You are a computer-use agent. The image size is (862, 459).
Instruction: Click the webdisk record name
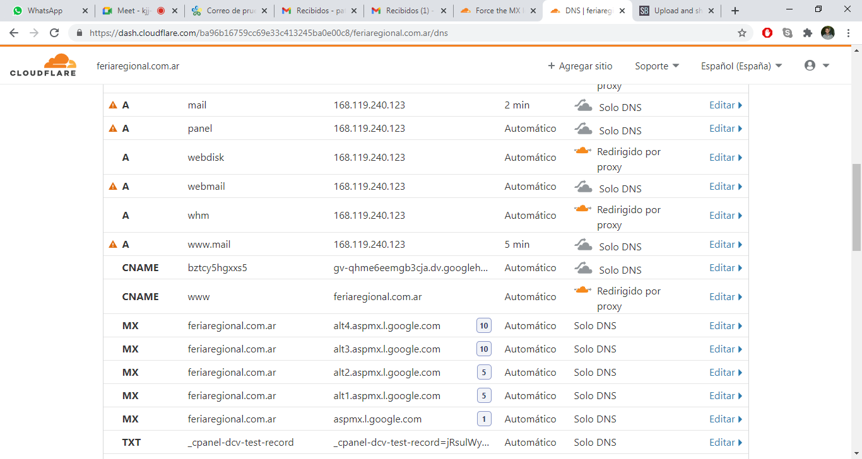[x=206, y=158]
